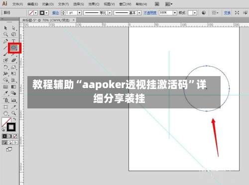Select the Blend tool
Viewport: 249px width, 185px height.
tap(13, 93)
